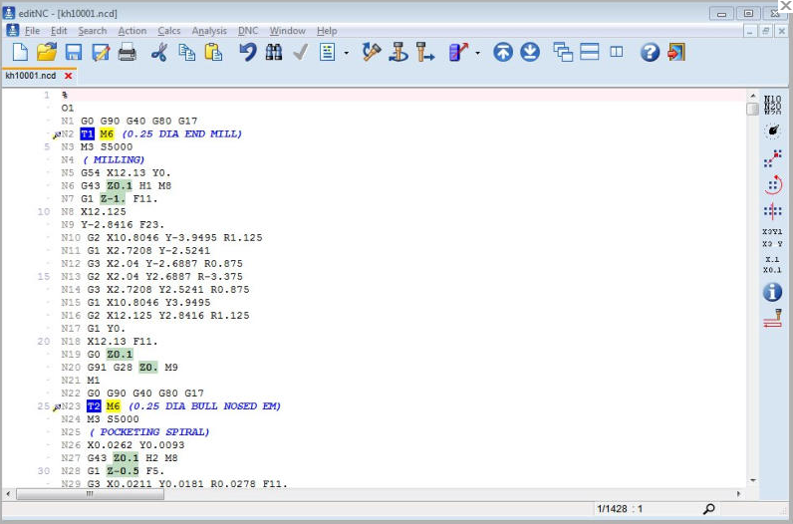Click the scissors Cut icon

pyautogui.click(x=159, y=53)
